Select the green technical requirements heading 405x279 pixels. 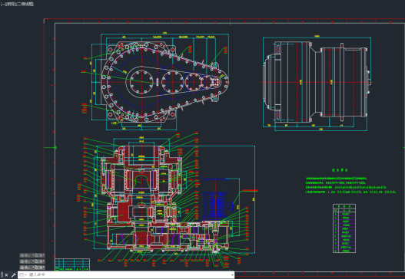(x=340, y=170)
